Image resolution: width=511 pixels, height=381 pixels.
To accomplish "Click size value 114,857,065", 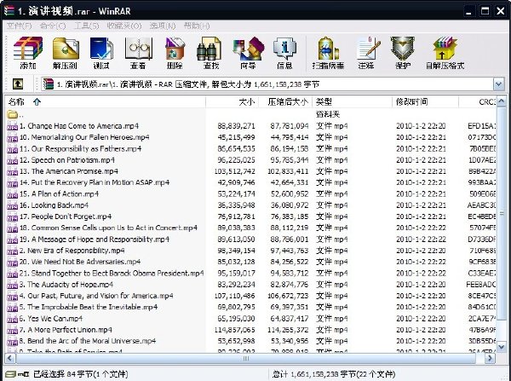I will (235, 330).
